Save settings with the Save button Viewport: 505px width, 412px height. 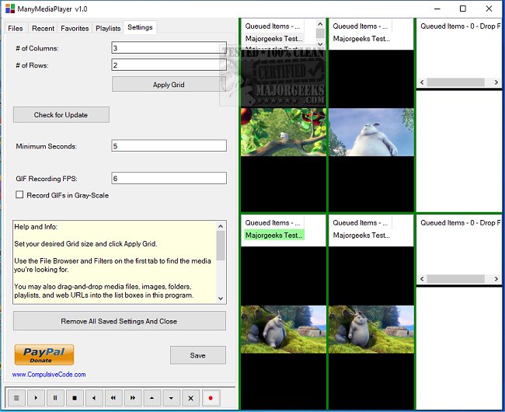tap(198, 355)
